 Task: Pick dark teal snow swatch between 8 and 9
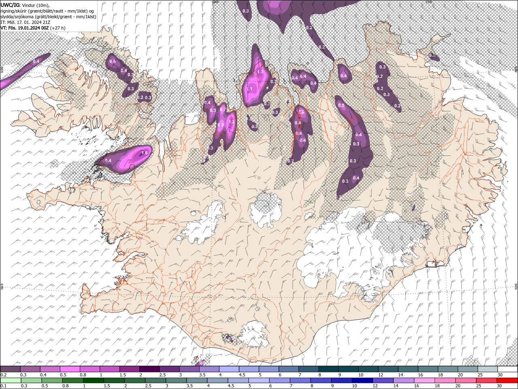pos(329,369)
